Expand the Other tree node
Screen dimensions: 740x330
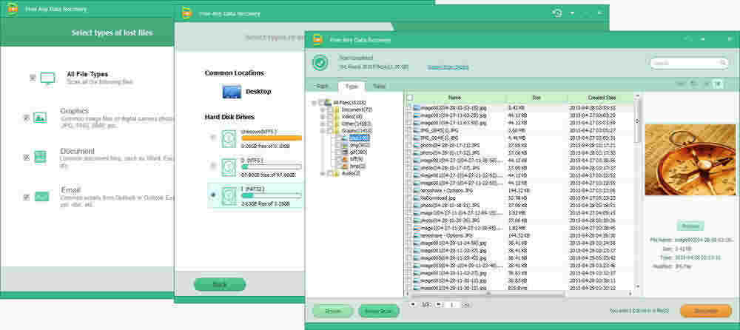click(323, 124)
